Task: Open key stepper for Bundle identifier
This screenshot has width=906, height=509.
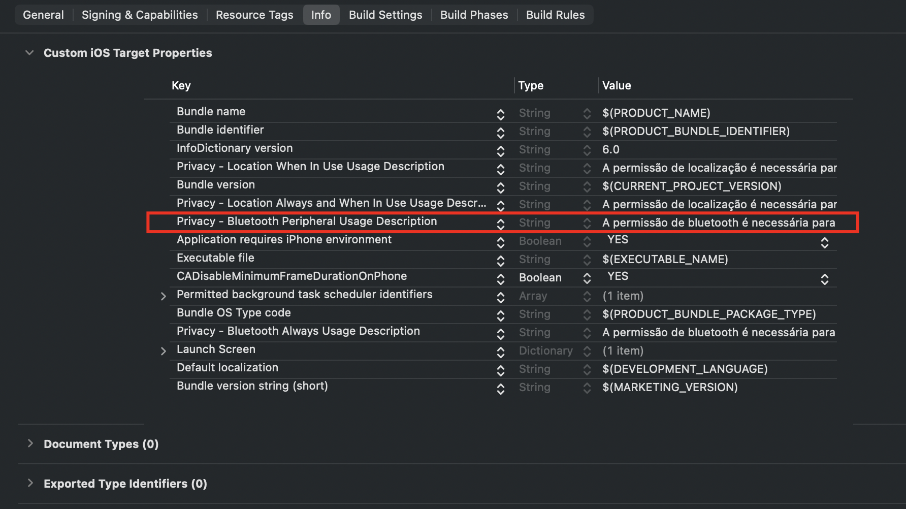Action: tap(501, 133)
